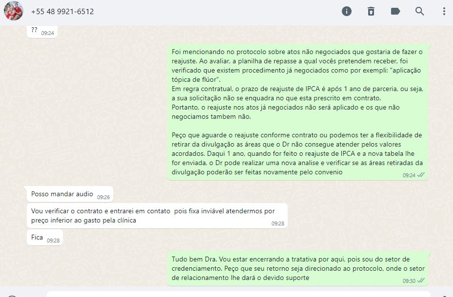The height and width of the screenshot is (297, 453).
Task: Click the 09:24 timestamp on the "??" message
Action: pos(48,33)
